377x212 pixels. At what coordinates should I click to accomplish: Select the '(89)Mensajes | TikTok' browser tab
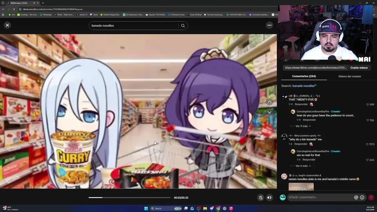tap(23, 3)
